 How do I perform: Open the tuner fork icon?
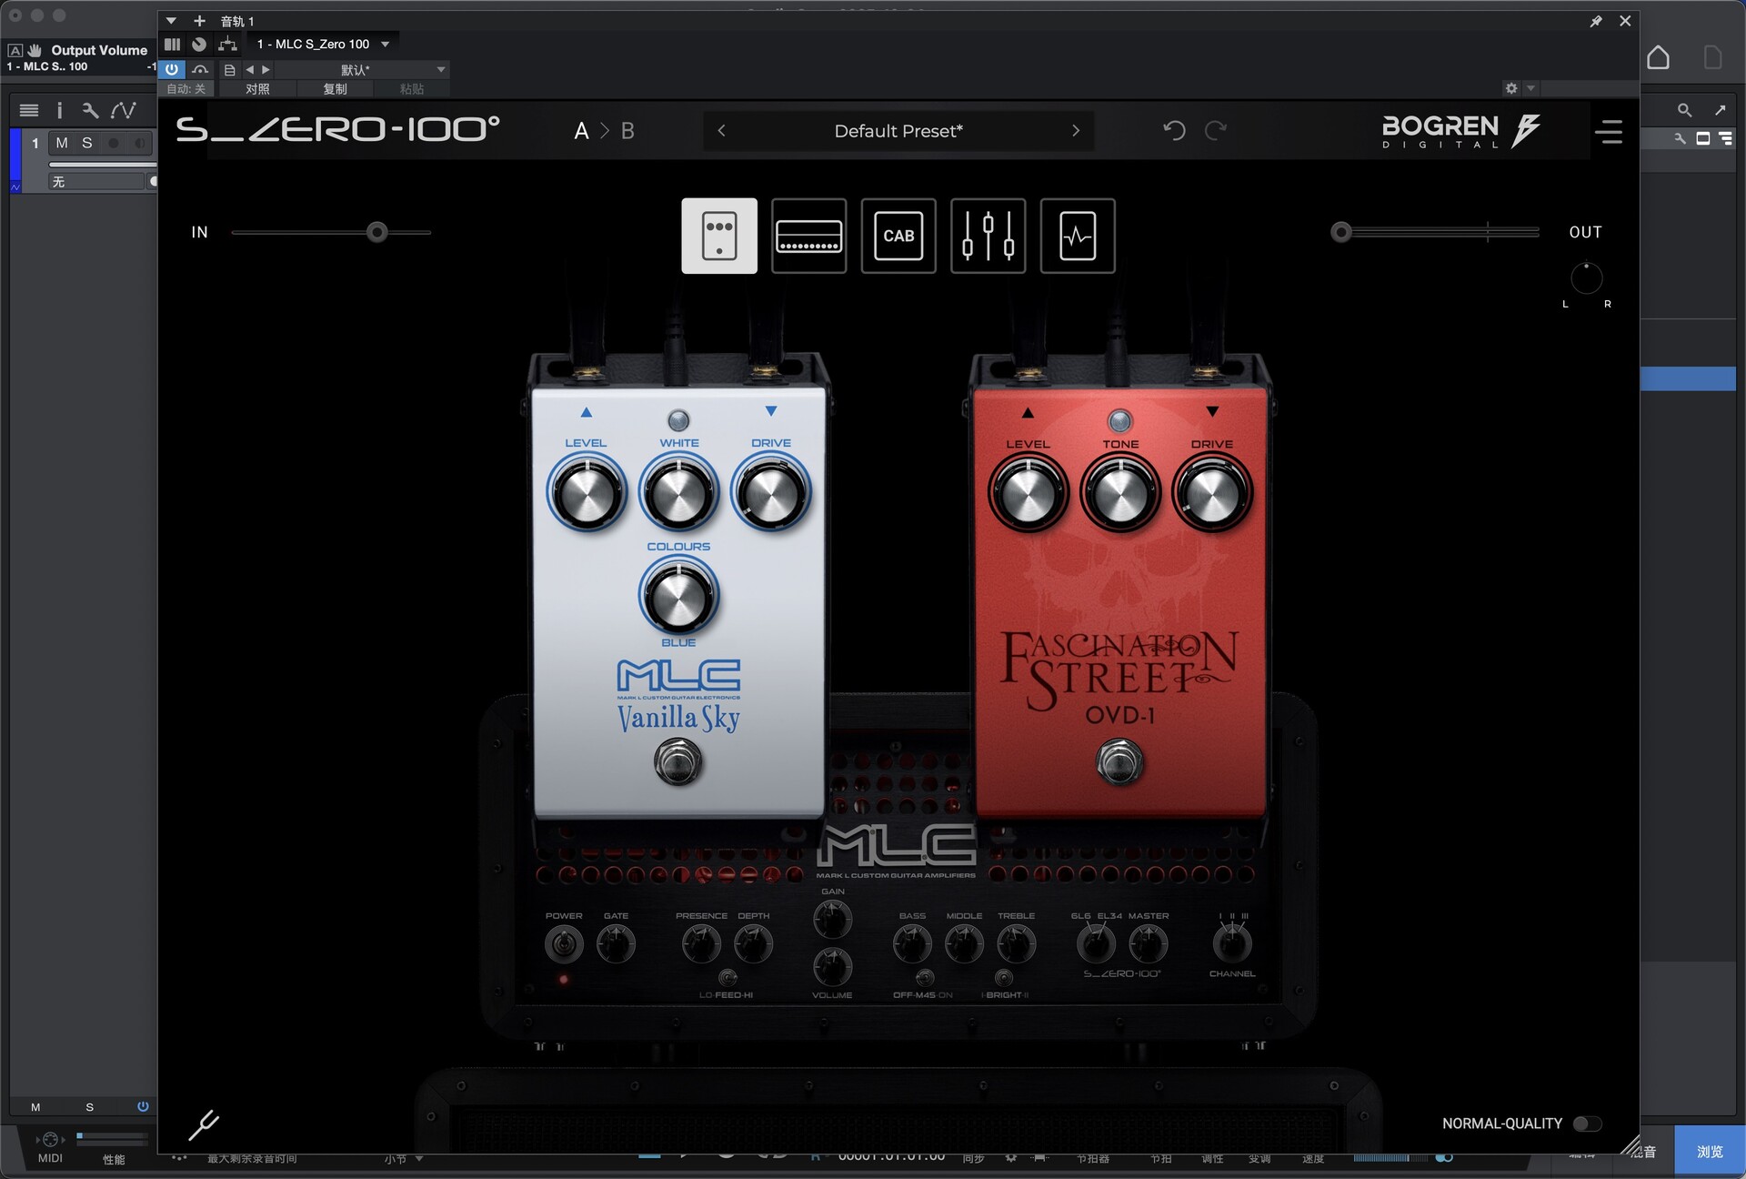coord(203,1125)
